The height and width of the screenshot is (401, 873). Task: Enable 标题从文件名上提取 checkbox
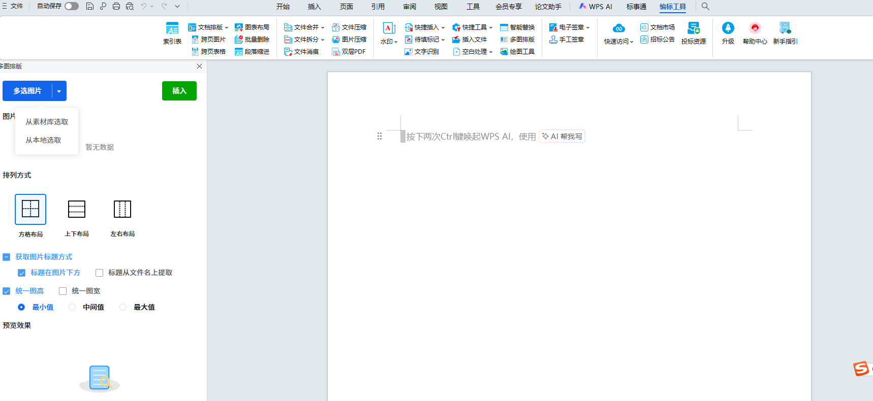point(100,273)
